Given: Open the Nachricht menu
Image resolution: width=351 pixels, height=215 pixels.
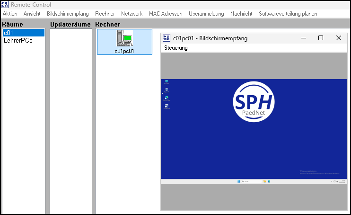Looking at the screenshot, I should [241, 14].
